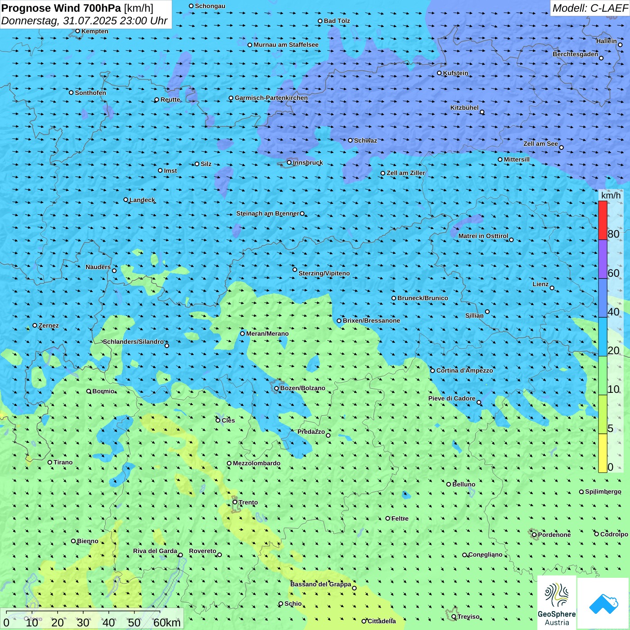Click the 'Bienno' label
Viewport: 630px width, 630px height.
(x=87, y=541)
